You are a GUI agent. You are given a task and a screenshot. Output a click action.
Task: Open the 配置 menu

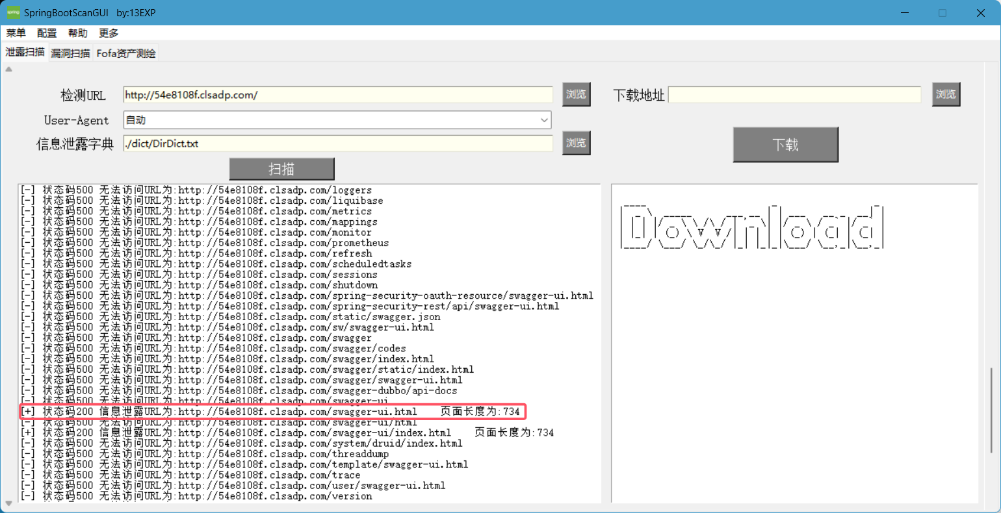(x=47, y=33)
